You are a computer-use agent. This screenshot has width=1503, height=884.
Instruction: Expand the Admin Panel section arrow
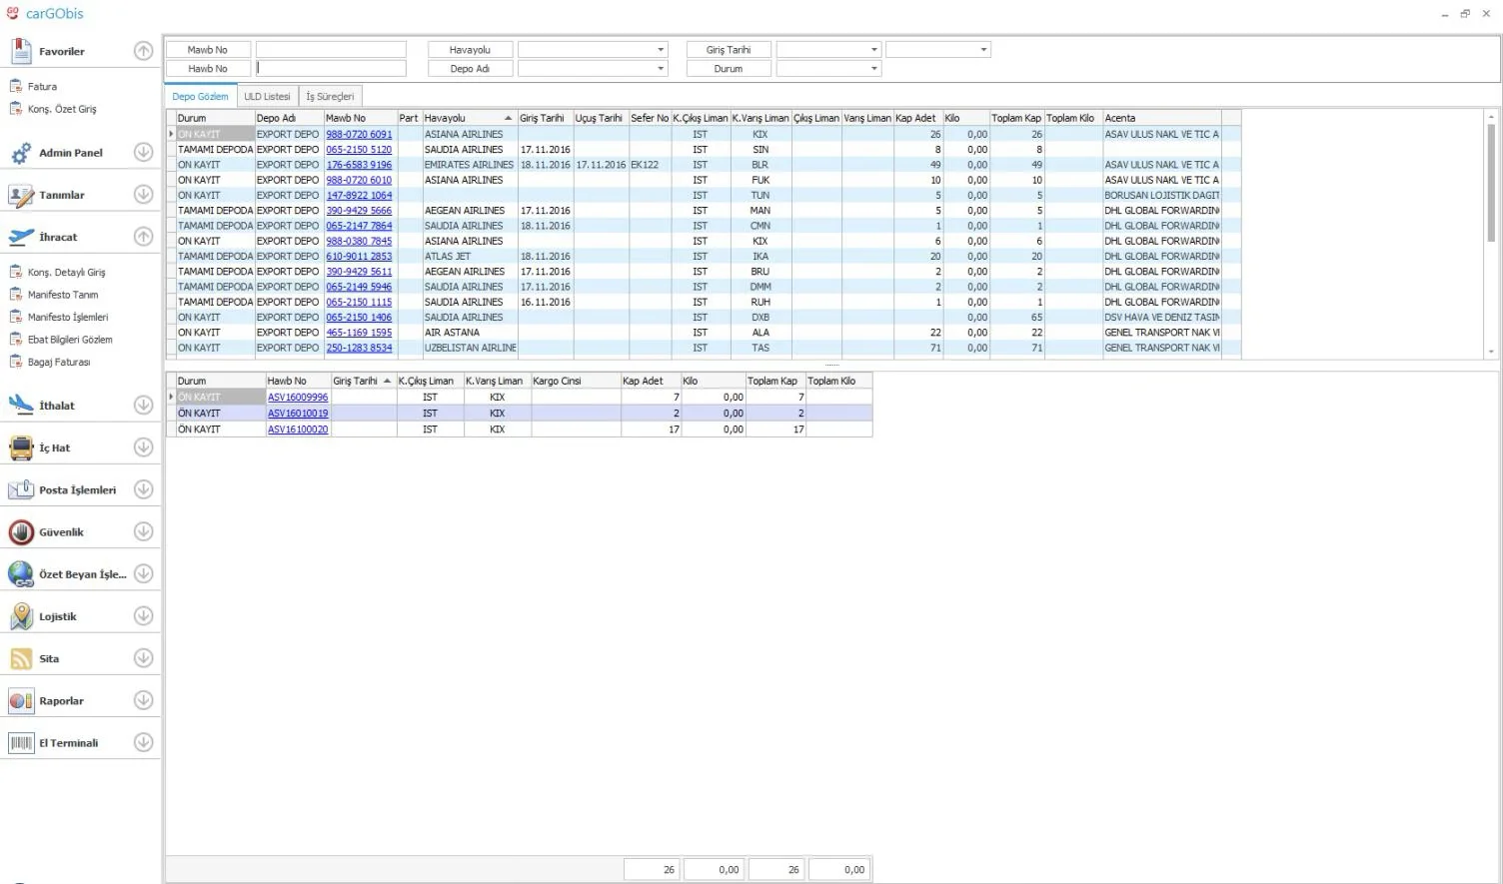[x=143, y=153]
